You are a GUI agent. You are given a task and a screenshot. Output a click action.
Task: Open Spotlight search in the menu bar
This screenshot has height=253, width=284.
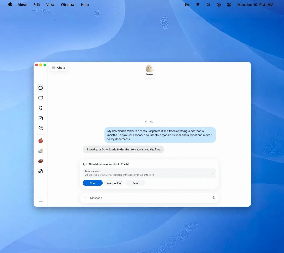point(209,5)
